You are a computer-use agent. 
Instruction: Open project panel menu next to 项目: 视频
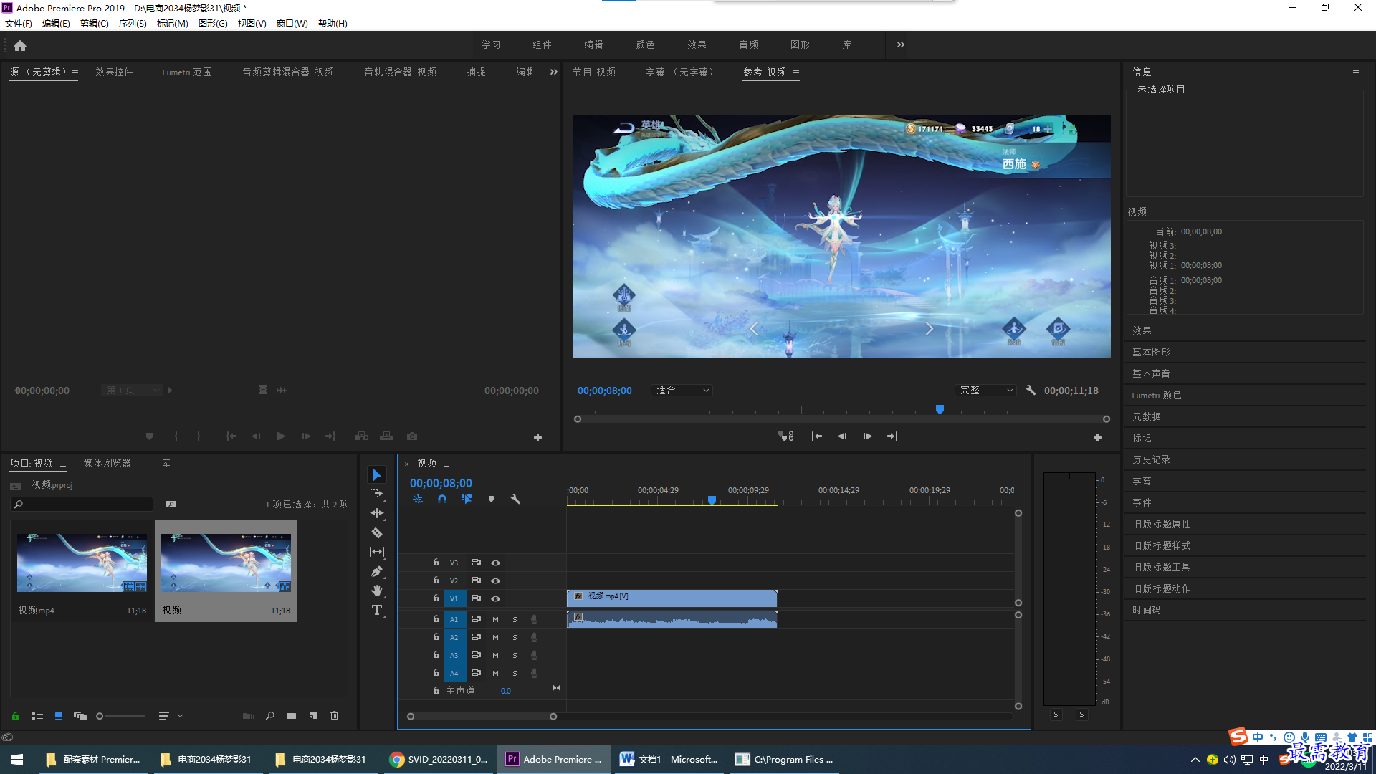63,464
